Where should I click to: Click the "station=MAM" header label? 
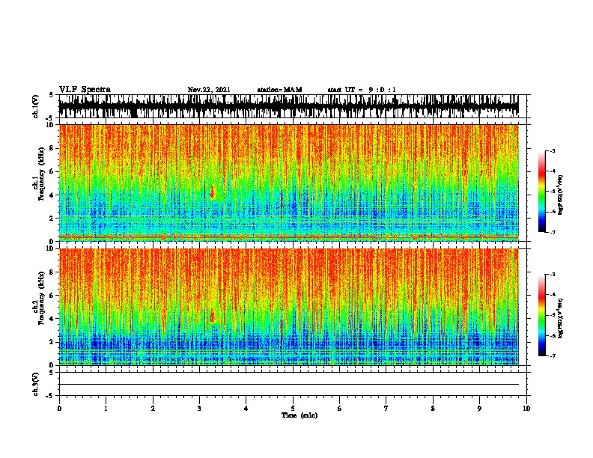pos(279,90)
